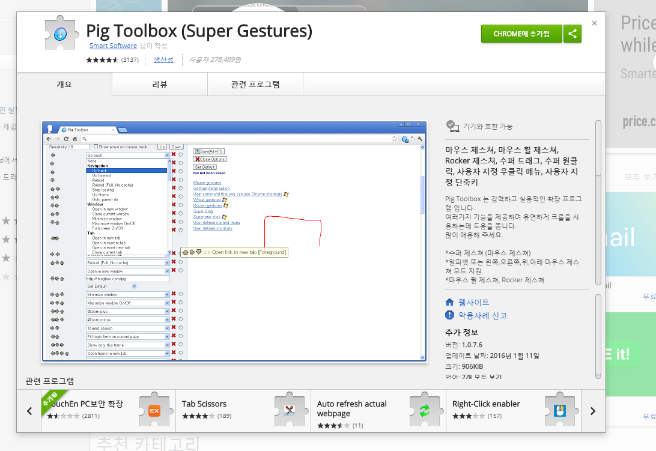Image resolution: width=656 pixels, height=451 pixels.
Task: Select the radio button on Minimize window row
Action: [x=181, y=294]
